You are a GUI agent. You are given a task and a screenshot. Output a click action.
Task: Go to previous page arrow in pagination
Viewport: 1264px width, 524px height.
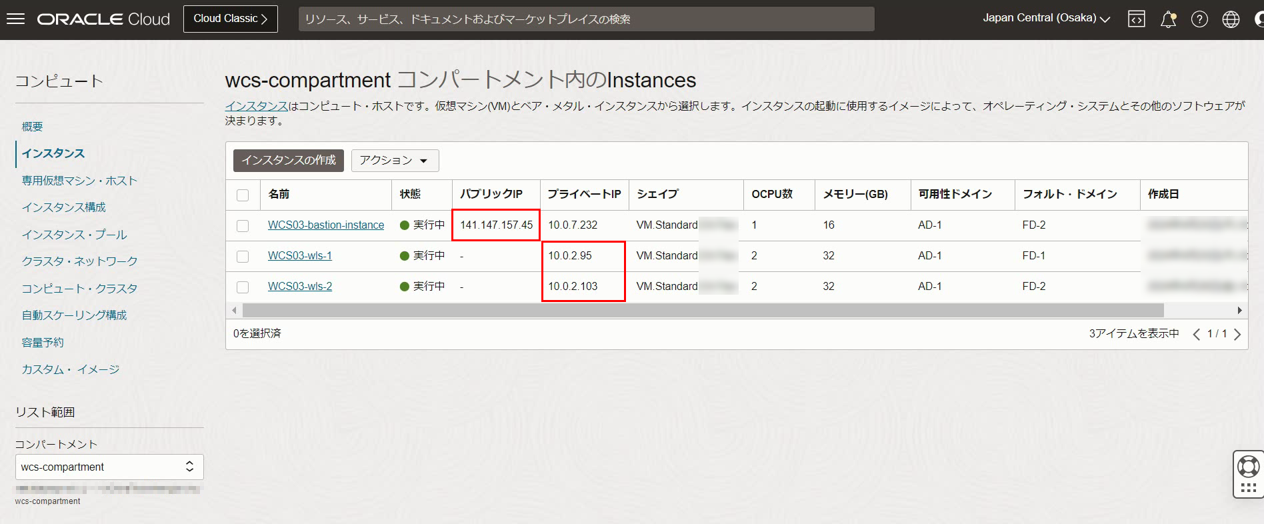[1197, 334]
